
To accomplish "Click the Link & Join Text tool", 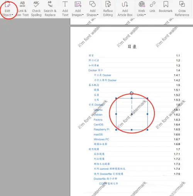I will 22,9.
